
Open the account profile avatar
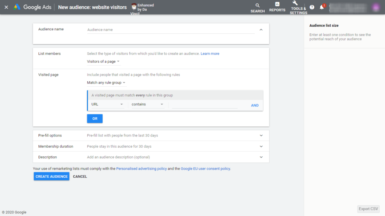pos(376,7)
